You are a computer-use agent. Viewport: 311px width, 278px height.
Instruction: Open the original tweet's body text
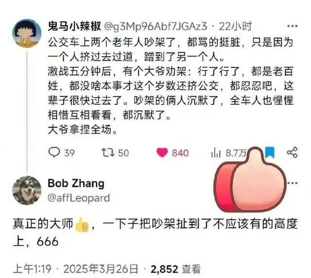(171, 86)
